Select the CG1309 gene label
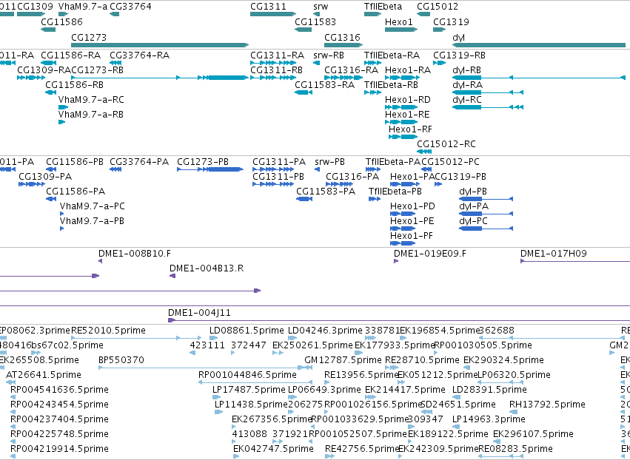 coord(35,7)
